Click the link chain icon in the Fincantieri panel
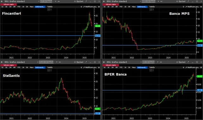The width and height of the screenshot is (203, 120). point(58,1)
